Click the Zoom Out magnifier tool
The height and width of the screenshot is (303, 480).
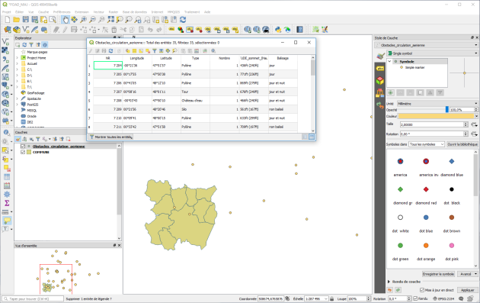[92, 20]
